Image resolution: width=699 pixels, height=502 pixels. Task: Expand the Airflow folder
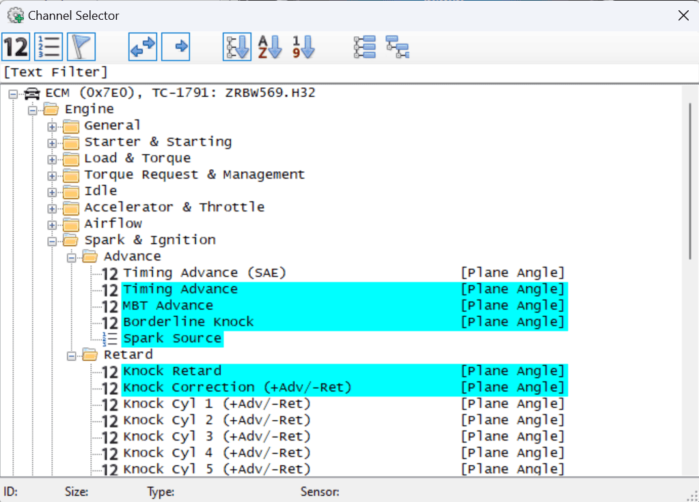pyautogui.click(x=52, y=225)
